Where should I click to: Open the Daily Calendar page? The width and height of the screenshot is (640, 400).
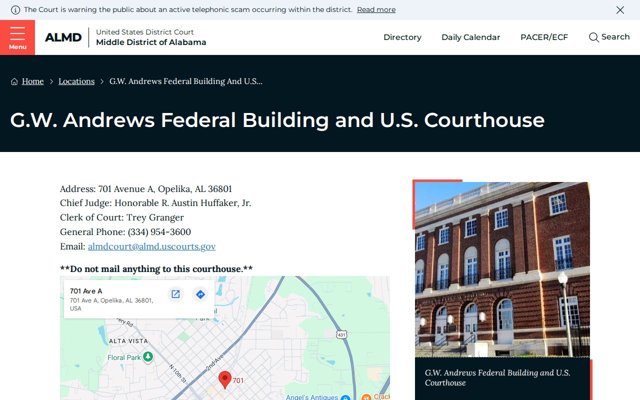pos(471,37)
